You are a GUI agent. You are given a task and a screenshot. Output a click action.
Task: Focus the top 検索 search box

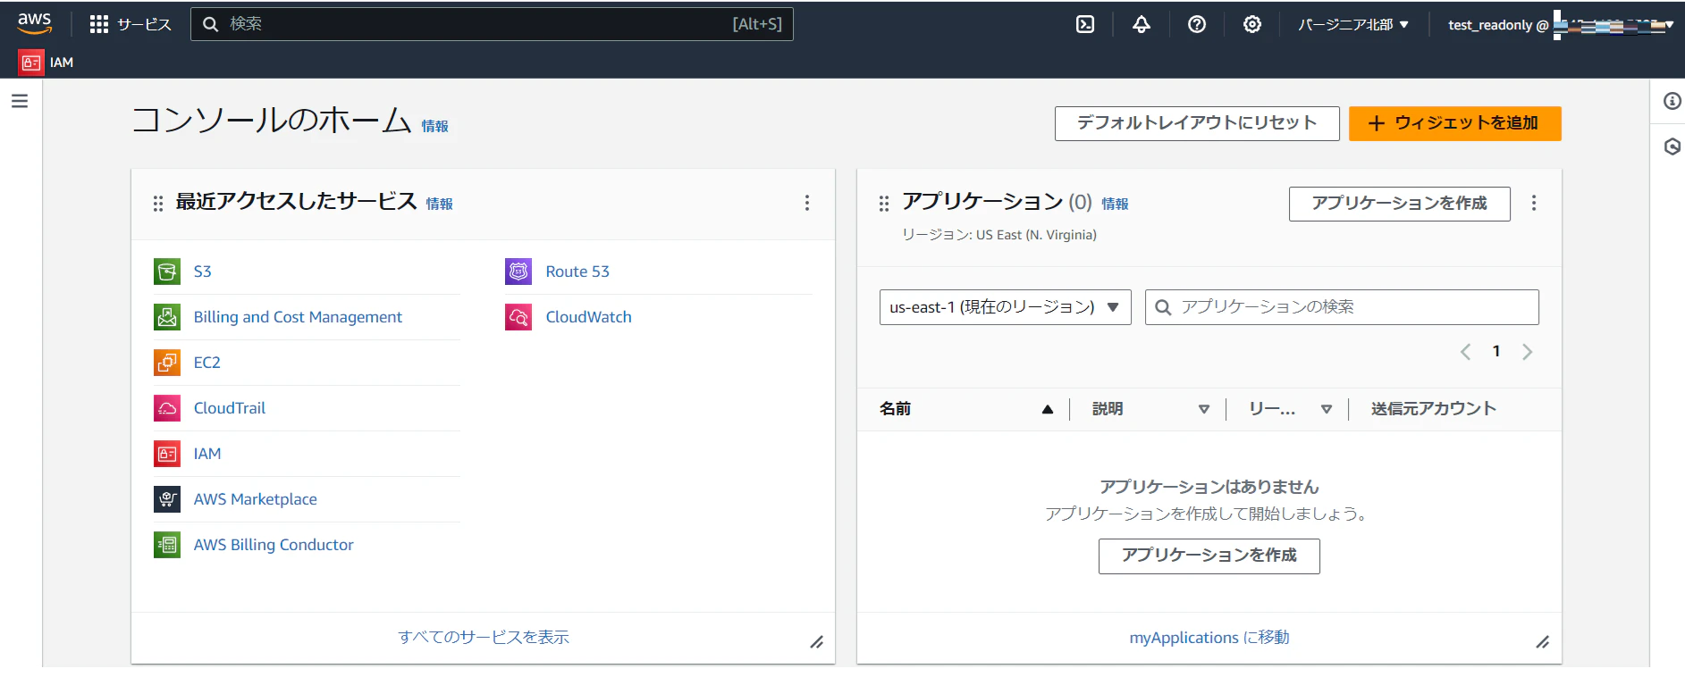(x=492, y=24)
